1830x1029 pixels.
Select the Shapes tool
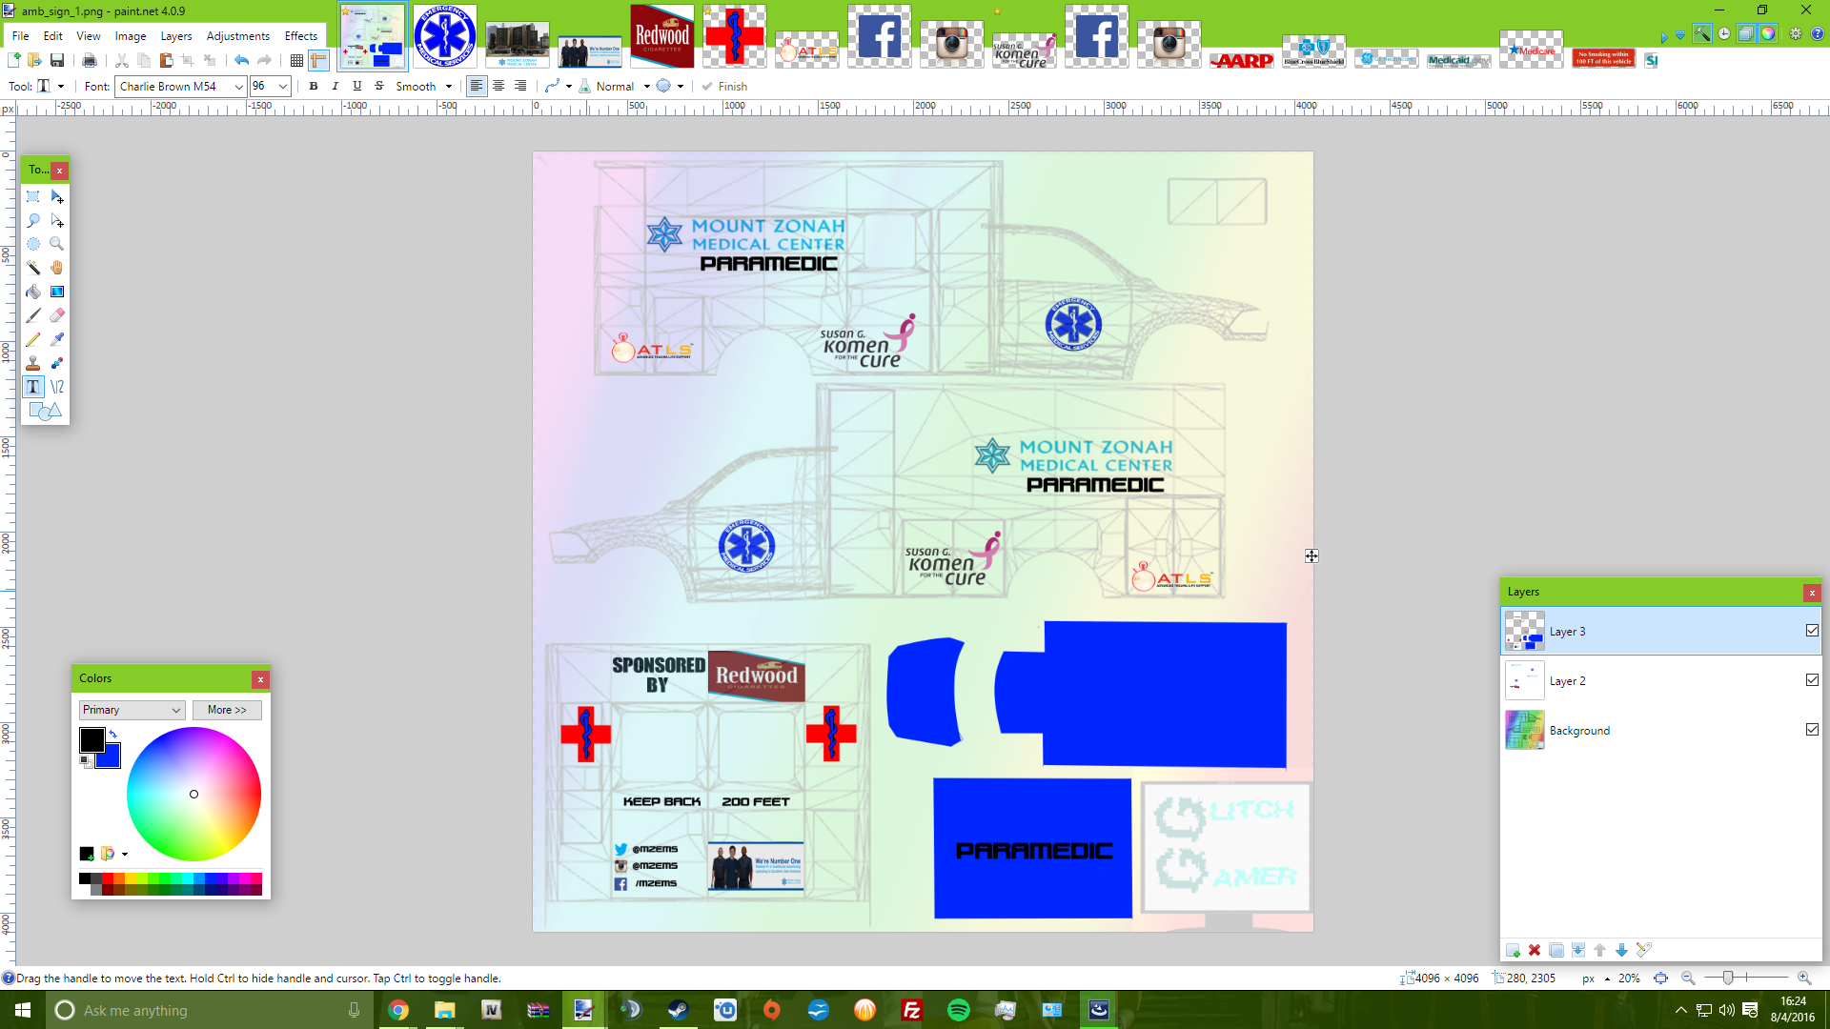point(45,411)
